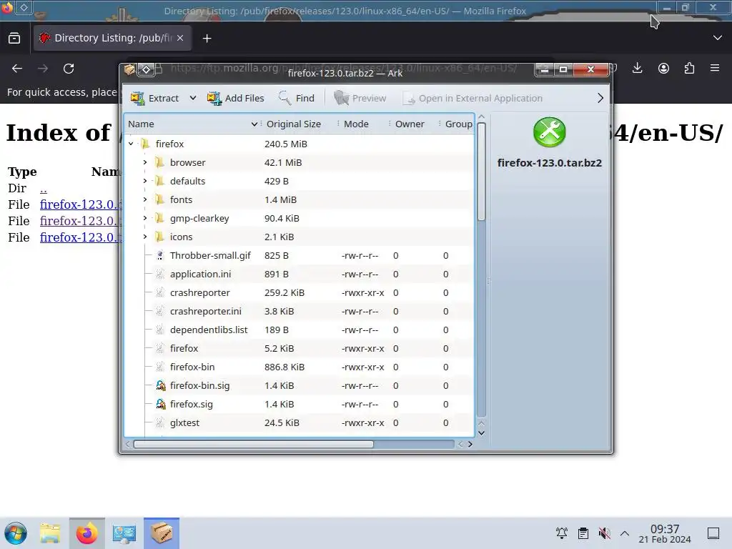
Task: Click the first firefox-123.0 file link
Action: 81,204
